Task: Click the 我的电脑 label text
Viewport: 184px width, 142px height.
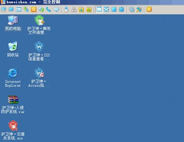Action: pyautogui.click(x=13, y=29)
